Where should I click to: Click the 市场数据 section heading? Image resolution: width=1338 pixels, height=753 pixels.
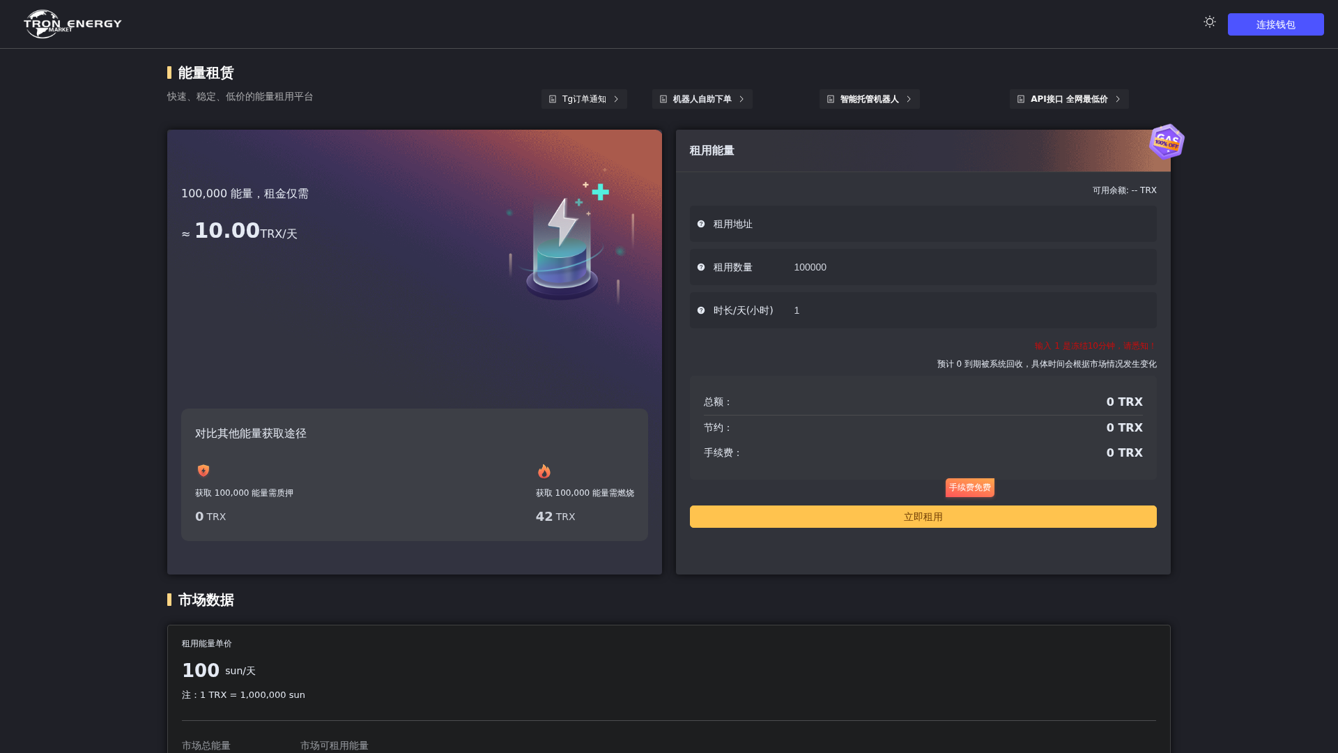[206, 600]
